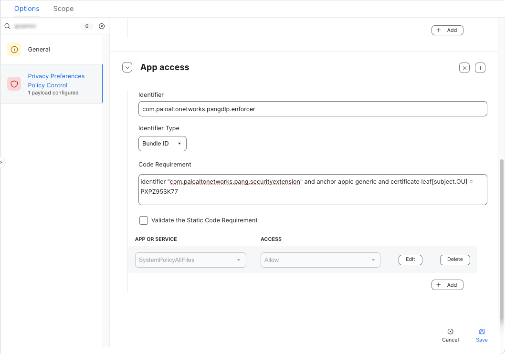Open the Allow access dropdown
Screen dimensions: 505x354
tap(320, 260)
